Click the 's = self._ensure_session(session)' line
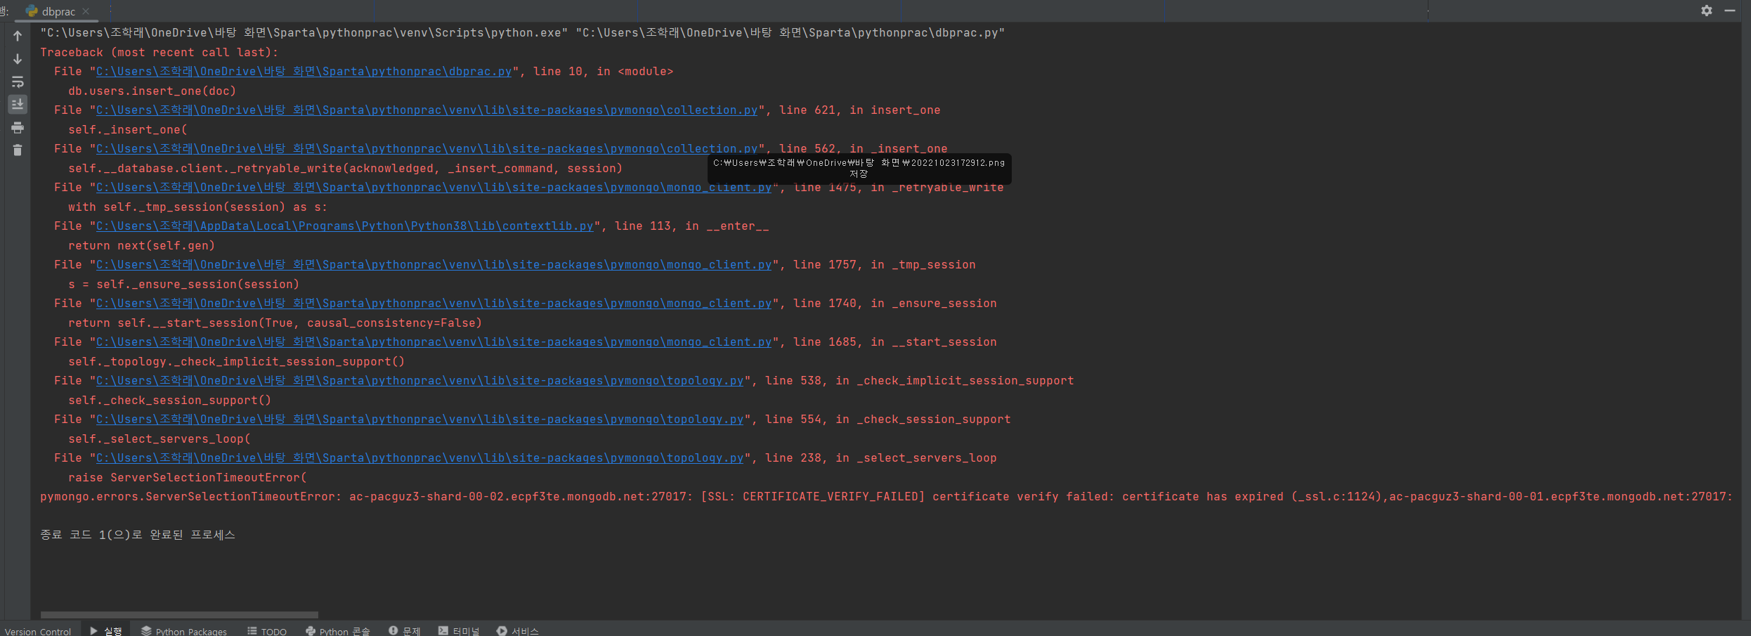 (x=183, y=285)
